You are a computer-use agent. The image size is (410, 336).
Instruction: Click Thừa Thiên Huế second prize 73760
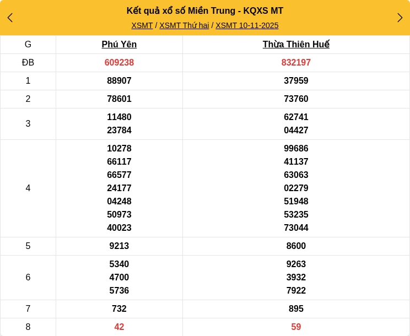pos(296,99)
